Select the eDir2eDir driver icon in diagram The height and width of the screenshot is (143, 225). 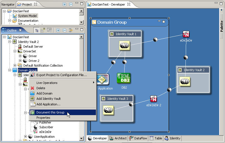186,34
